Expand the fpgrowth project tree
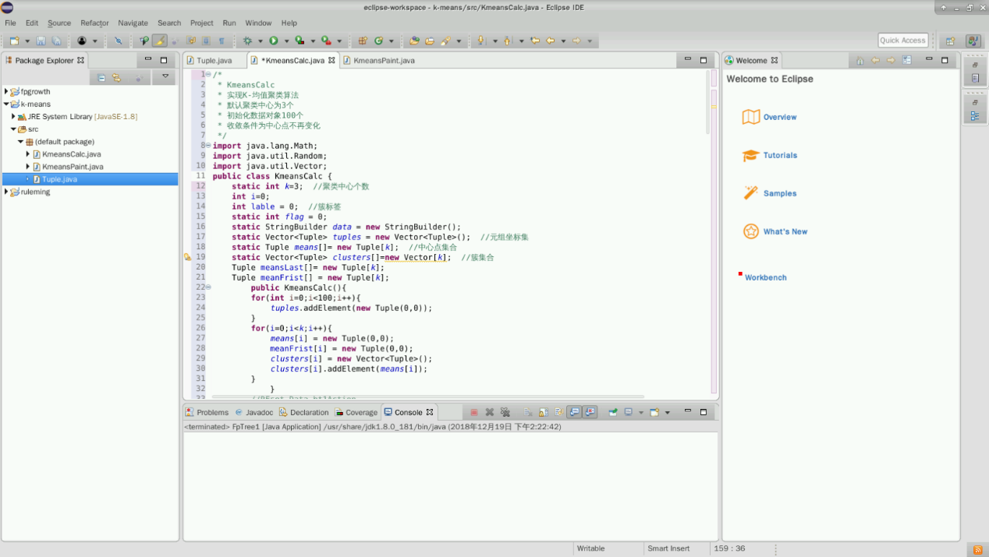This screenshot has width=989, height=557. [6, 92]
